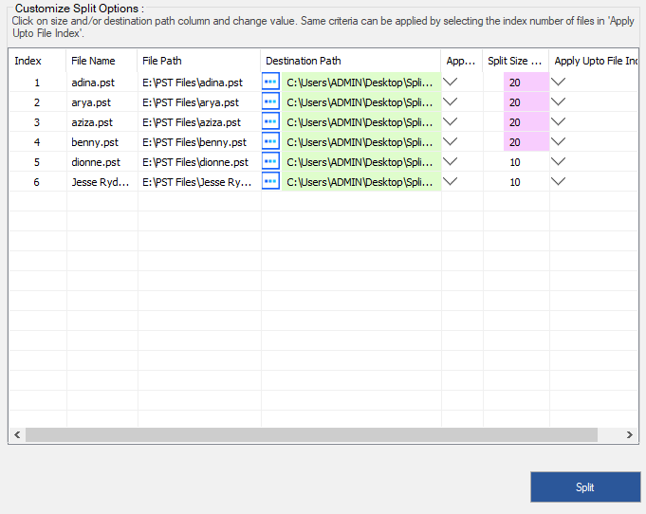The height and width of the screenshot is (514, 646).
Task: Select index cell 1
Action: 37,83
